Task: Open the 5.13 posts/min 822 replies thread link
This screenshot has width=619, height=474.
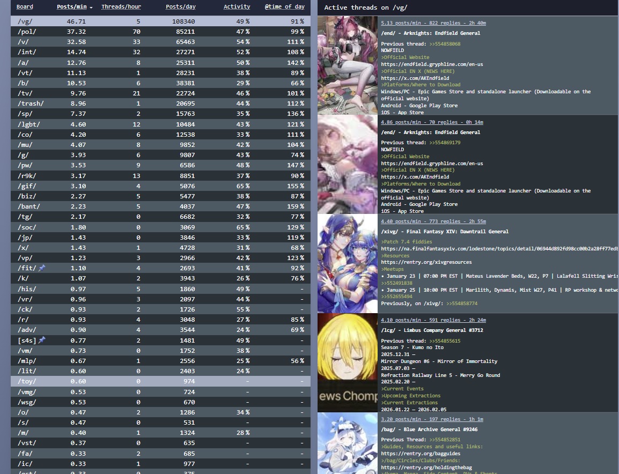Action: 433,23
